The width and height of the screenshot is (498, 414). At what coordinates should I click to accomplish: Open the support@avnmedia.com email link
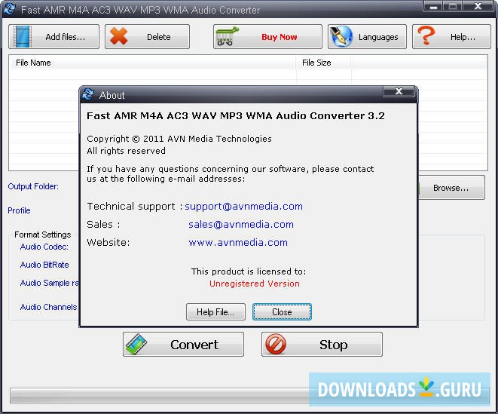243,206
